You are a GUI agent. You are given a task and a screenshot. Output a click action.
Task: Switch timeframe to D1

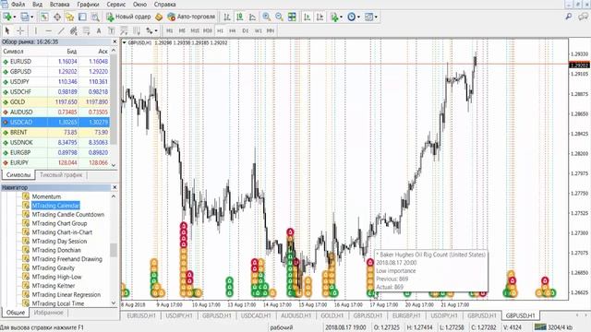pos(246,30)
